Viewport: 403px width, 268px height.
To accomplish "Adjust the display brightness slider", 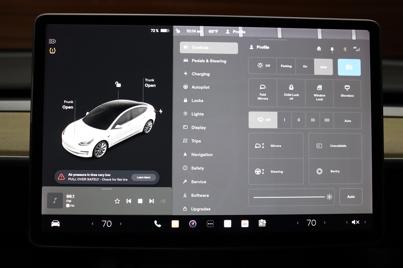I will tap(289, 197).
